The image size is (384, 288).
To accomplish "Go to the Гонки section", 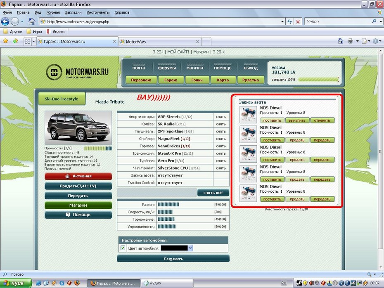I will [197, 80].
